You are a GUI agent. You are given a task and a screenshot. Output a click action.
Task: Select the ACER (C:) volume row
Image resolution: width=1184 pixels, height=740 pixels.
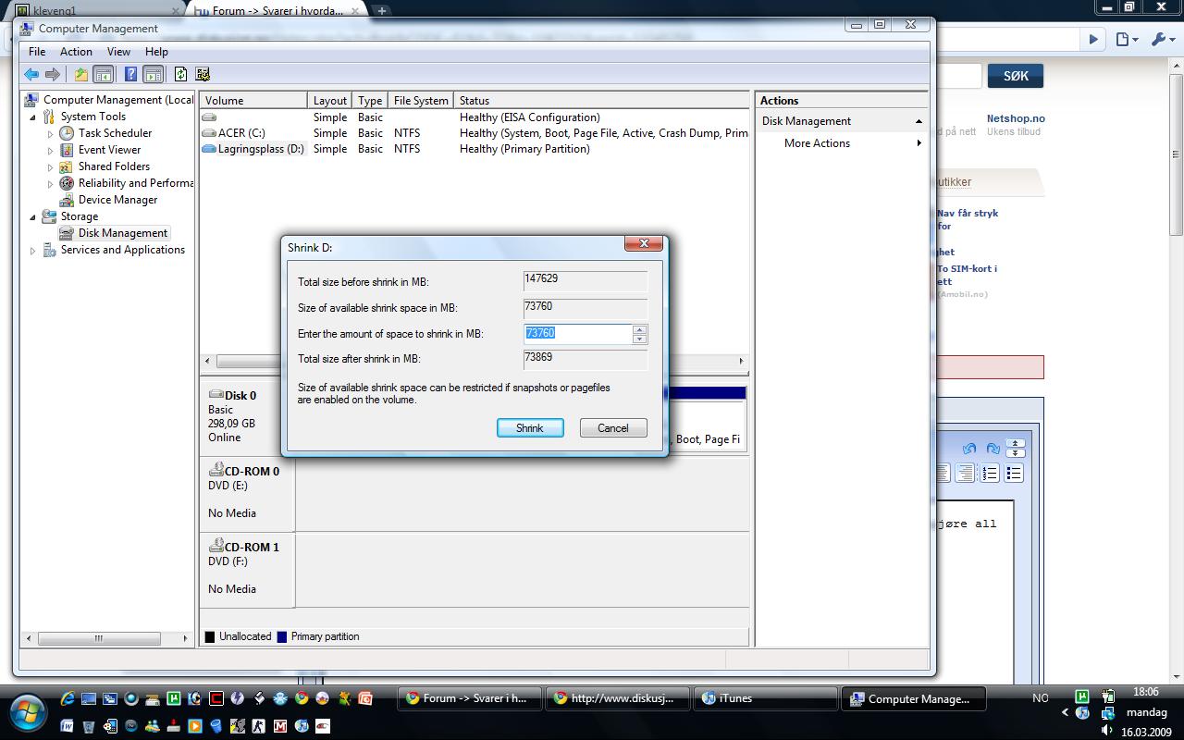(x=474, y=133)
